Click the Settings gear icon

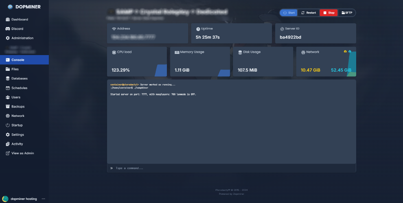[8, 135]
